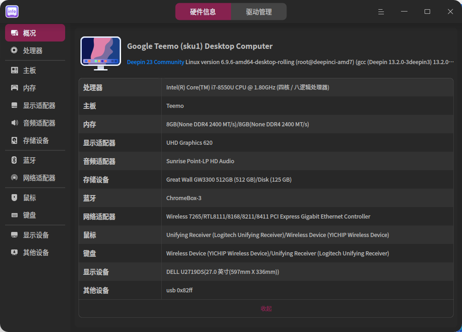Click the 鼠标 row Unifying Receiver value
Image resolution: width=462 pixels, height=332 pixels.
click(278, 235)
